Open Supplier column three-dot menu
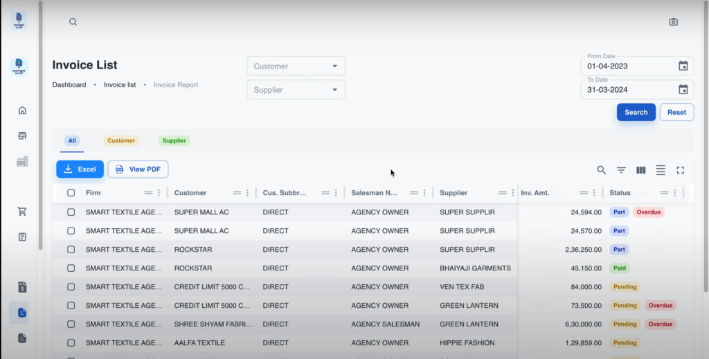 click(513, 193)
